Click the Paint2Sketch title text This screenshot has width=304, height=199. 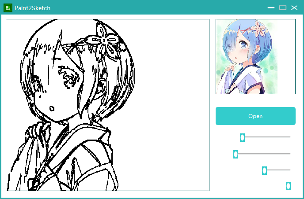[33, 8]
